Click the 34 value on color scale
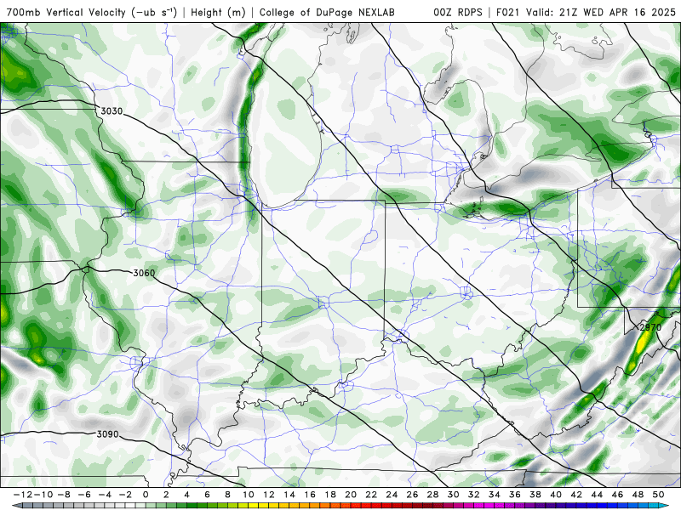 pyautogui.click(x=495, y=495)
